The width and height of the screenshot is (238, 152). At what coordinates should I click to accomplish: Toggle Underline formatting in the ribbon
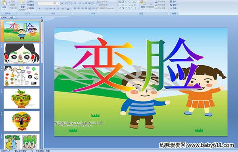click(46, 9)
